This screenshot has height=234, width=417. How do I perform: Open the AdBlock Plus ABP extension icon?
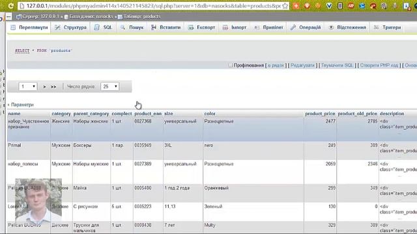point(351,6)
